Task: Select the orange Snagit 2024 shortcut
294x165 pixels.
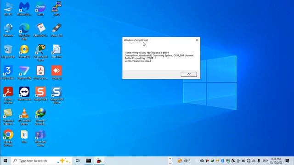Action: (x=40, y=94)
